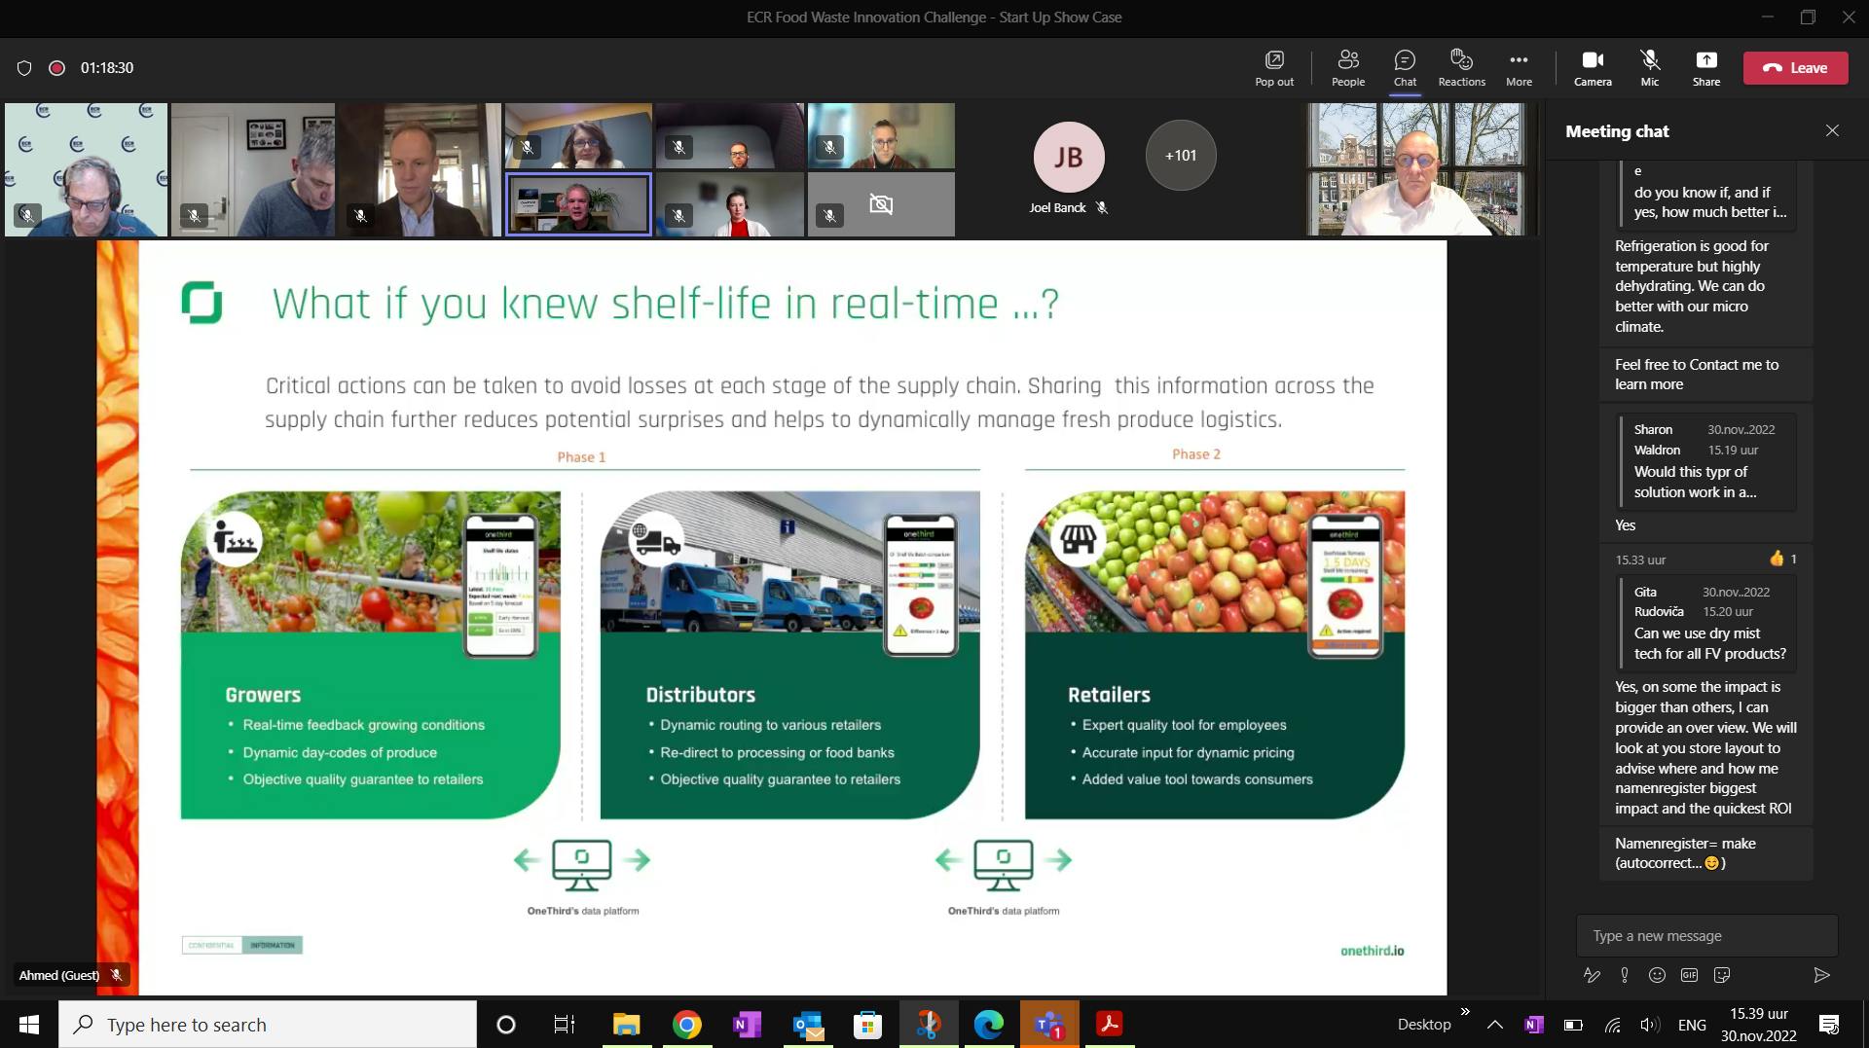
Task: Set message delivery options exclamation icon
Action: 1625,975
